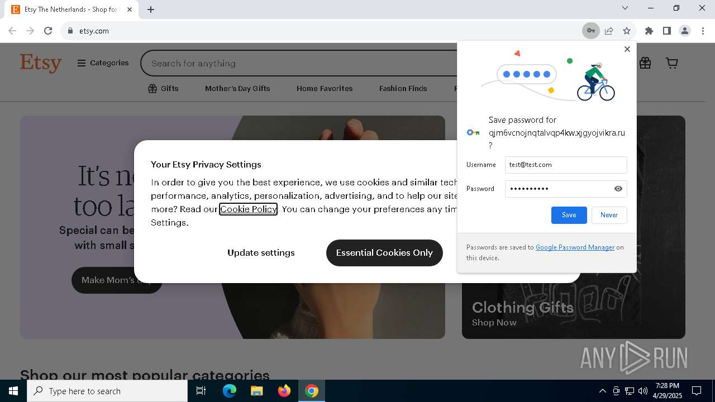The height and width of the screenshot is (402, 715).
Task: Open File Explorer from taskbar
Action: point(256,391)
